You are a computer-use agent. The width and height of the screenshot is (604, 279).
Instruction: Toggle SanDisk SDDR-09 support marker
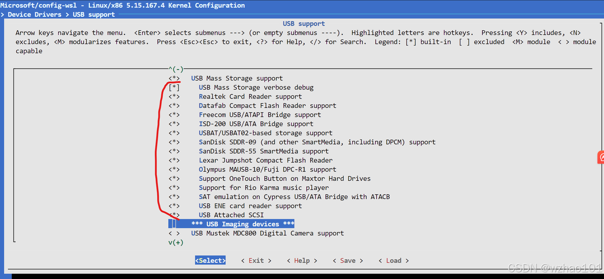pos(174,142)
